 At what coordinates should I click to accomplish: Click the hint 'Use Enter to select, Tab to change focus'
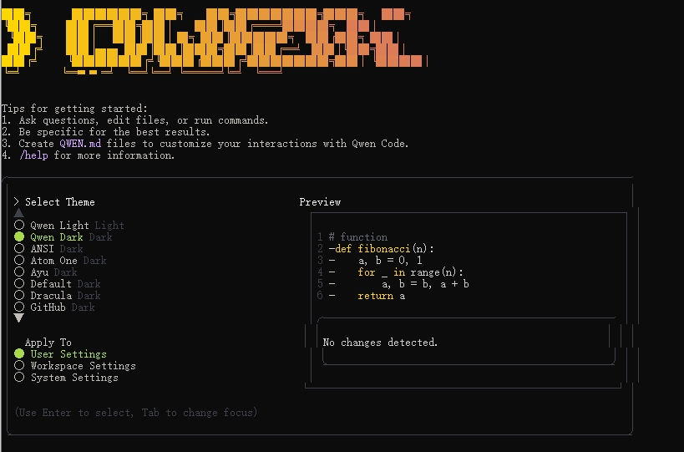tap(135, 413)
